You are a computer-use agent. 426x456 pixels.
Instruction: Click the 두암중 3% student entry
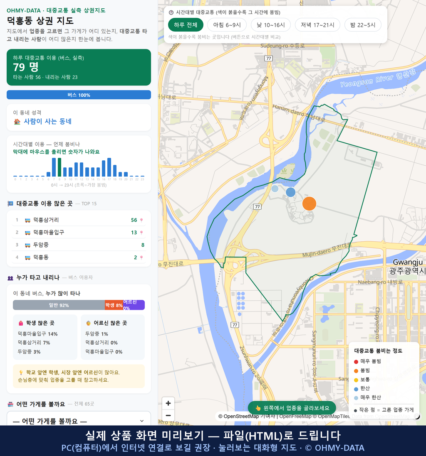point(29,352)
